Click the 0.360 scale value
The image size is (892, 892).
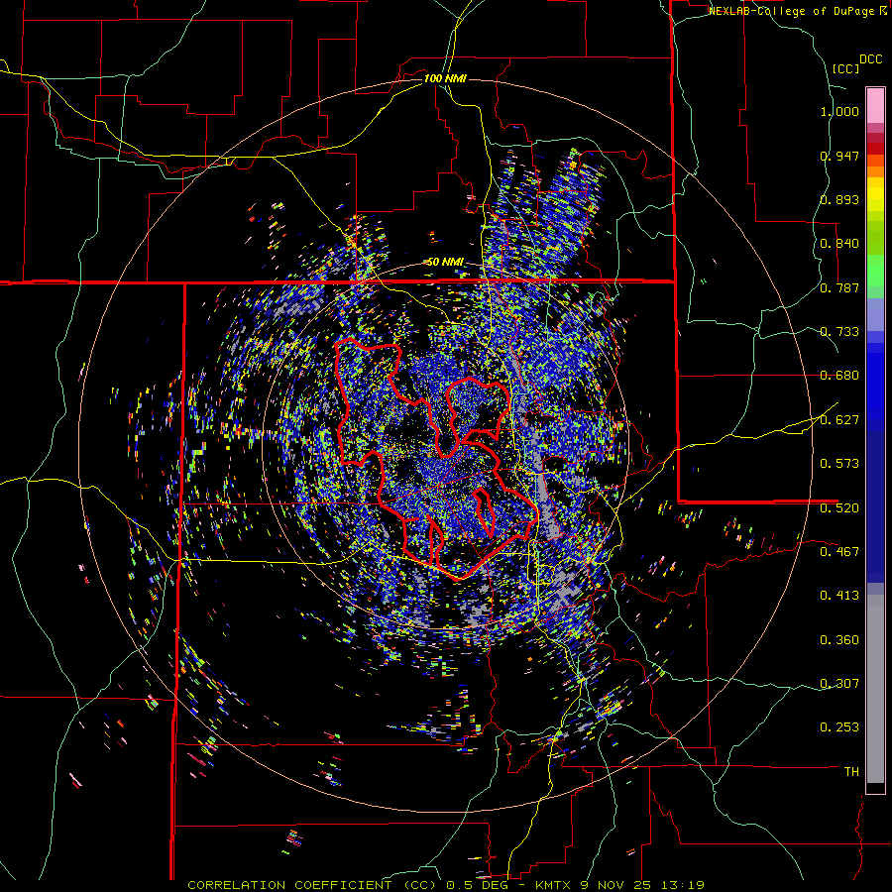(839, 640)
